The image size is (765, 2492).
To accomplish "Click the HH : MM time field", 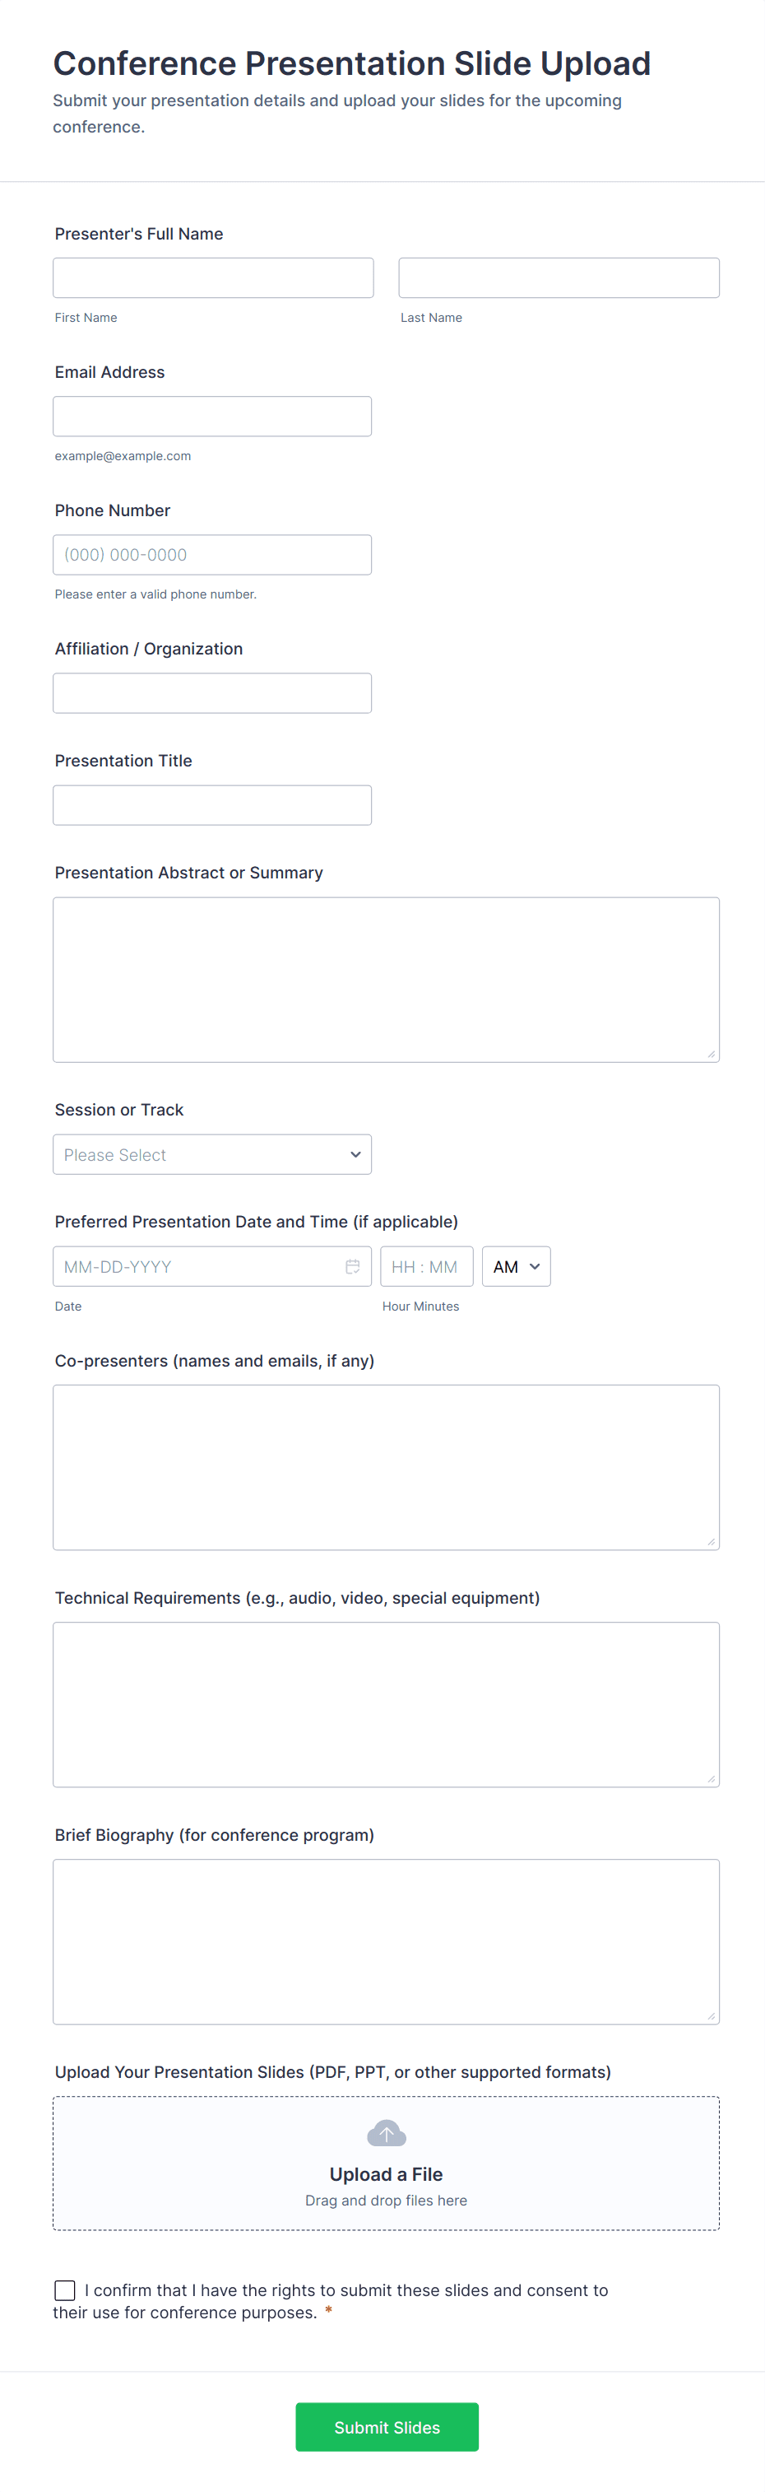I will click(426, 1266).
